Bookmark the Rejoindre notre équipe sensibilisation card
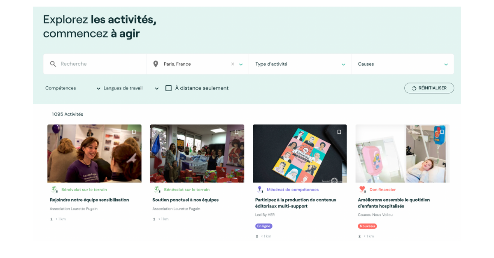494x258 pixels. pos(134,132)
